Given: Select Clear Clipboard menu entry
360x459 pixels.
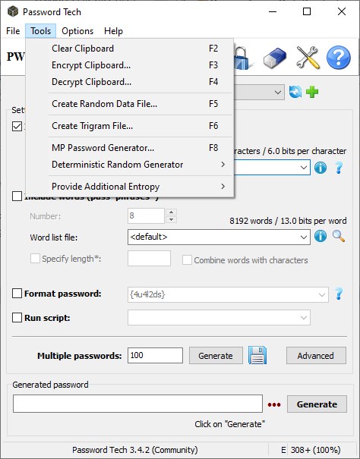Looking at the screenshot, I should point(130,49).
